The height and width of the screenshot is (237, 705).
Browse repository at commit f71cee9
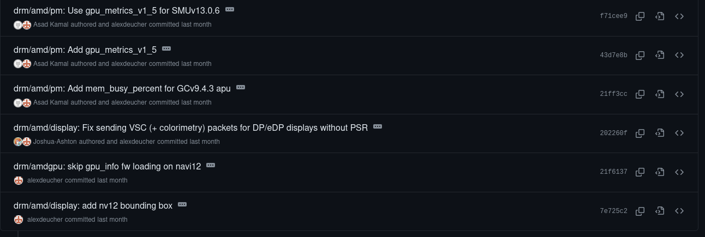[x=679, y=16]
